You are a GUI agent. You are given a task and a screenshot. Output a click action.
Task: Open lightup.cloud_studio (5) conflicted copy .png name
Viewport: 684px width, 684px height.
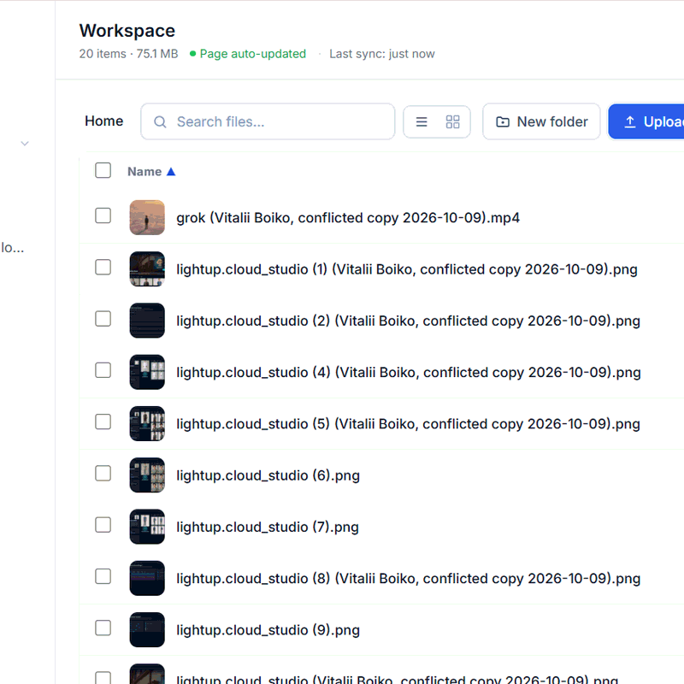[409, 423]
